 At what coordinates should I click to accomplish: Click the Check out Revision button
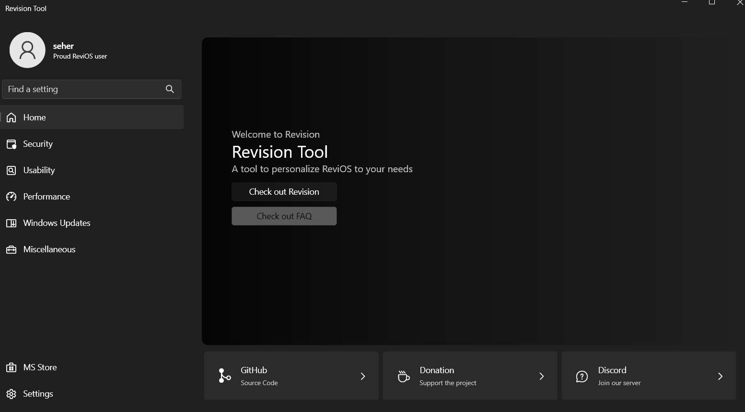coord(284,192)
